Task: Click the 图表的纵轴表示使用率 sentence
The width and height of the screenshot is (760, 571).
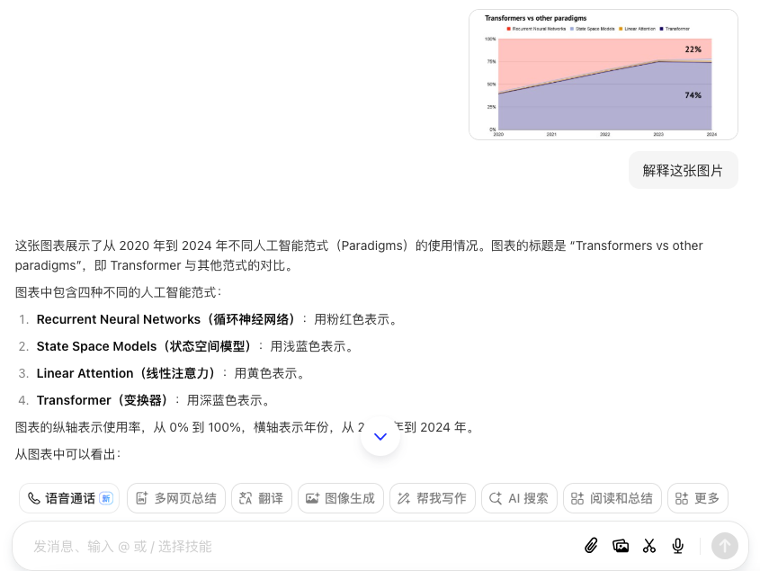Action: coord(246,427)
